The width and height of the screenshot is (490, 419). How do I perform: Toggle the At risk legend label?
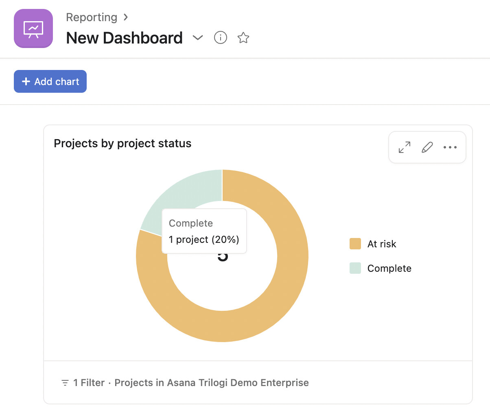(382, 244)
